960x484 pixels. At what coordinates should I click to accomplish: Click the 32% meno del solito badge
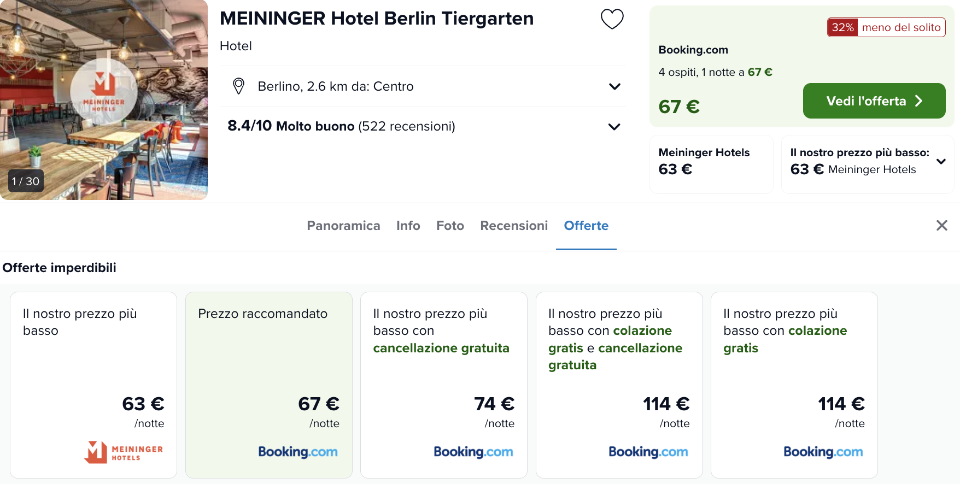point(886,27)
